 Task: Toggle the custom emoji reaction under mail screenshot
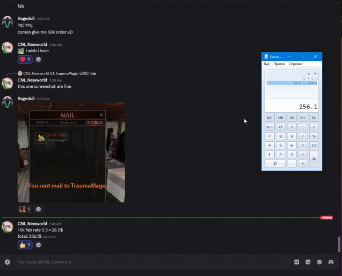click(x=25, y=209)
